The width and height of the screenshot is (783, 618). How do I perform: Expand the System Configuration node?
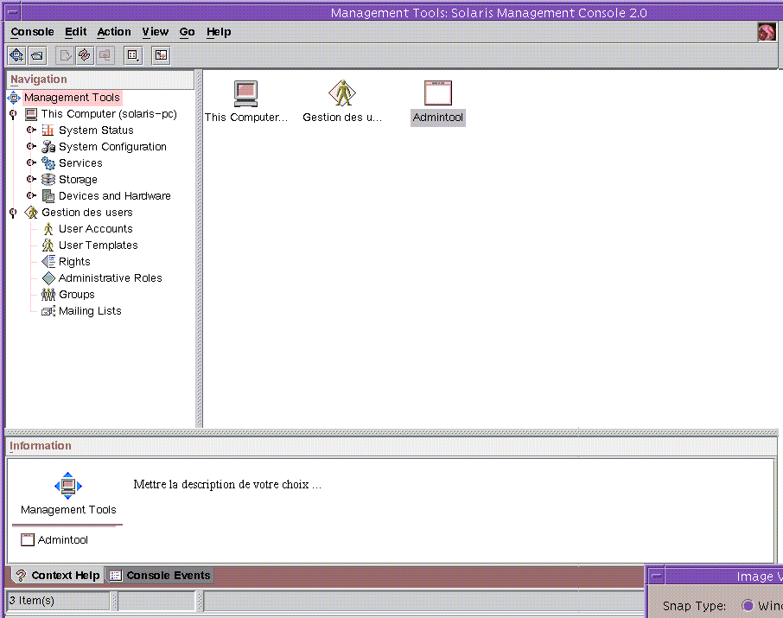tap(31, 146)
